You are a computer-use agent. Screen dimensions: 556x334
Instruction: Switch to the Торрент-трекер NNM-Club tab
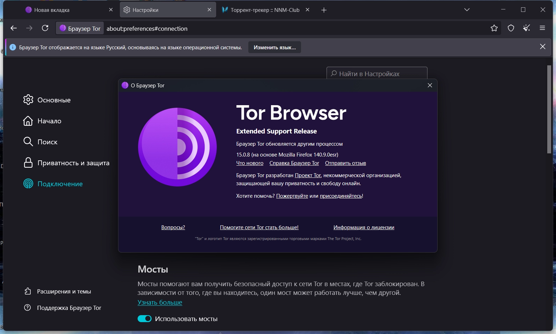(265, 10)
